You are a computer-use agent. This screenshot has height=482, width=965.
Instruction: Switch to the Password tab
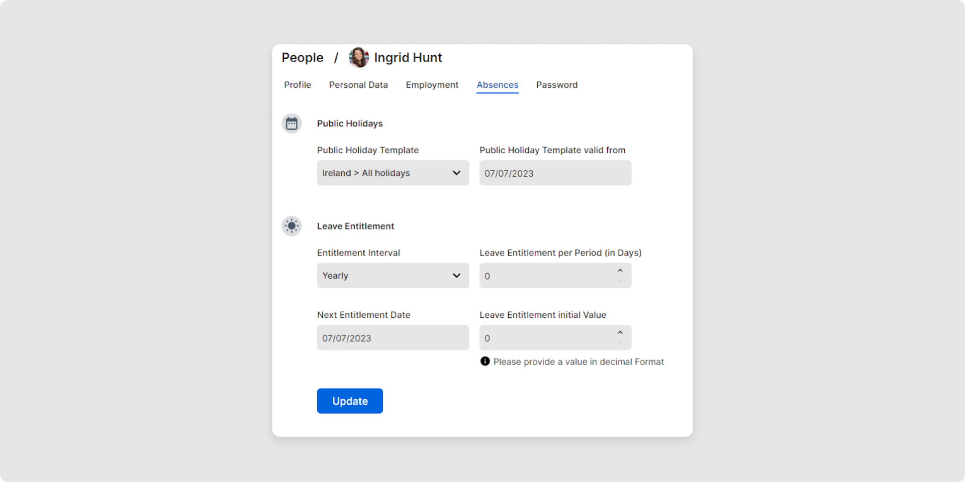(x=557, y=85)
